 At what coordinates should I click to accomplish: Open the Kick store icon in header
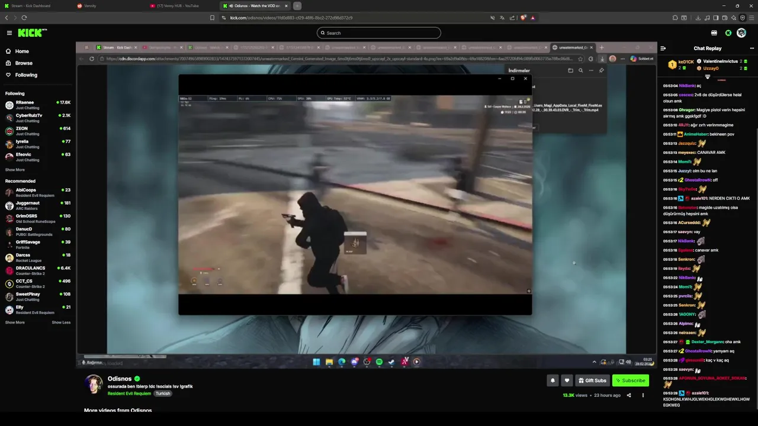click(714, 33)
